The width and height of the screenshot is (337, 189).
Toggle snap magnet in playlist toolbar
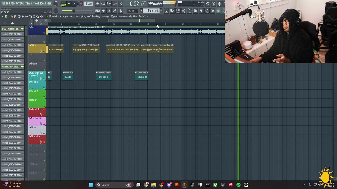[6, 17]
